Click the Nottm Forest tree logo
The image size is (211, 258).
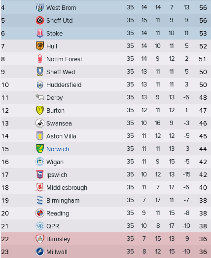tap(40, 59)
